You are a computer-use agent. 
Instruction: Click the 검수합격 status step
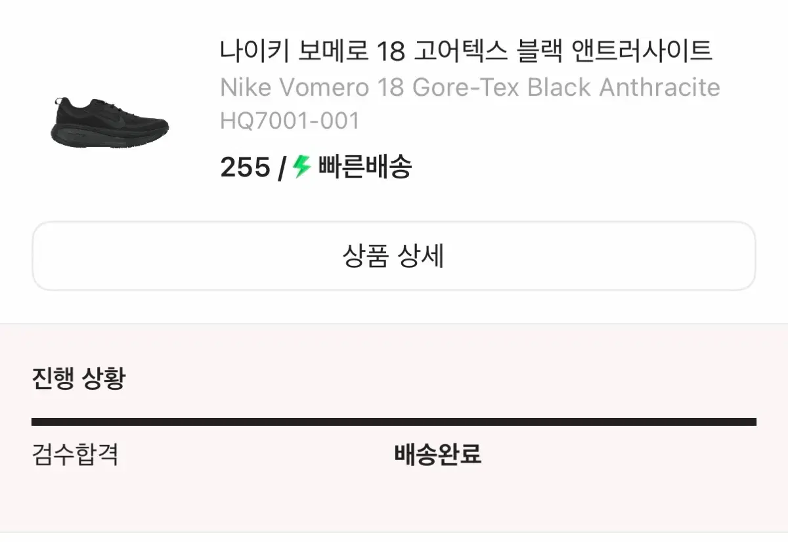75,454
